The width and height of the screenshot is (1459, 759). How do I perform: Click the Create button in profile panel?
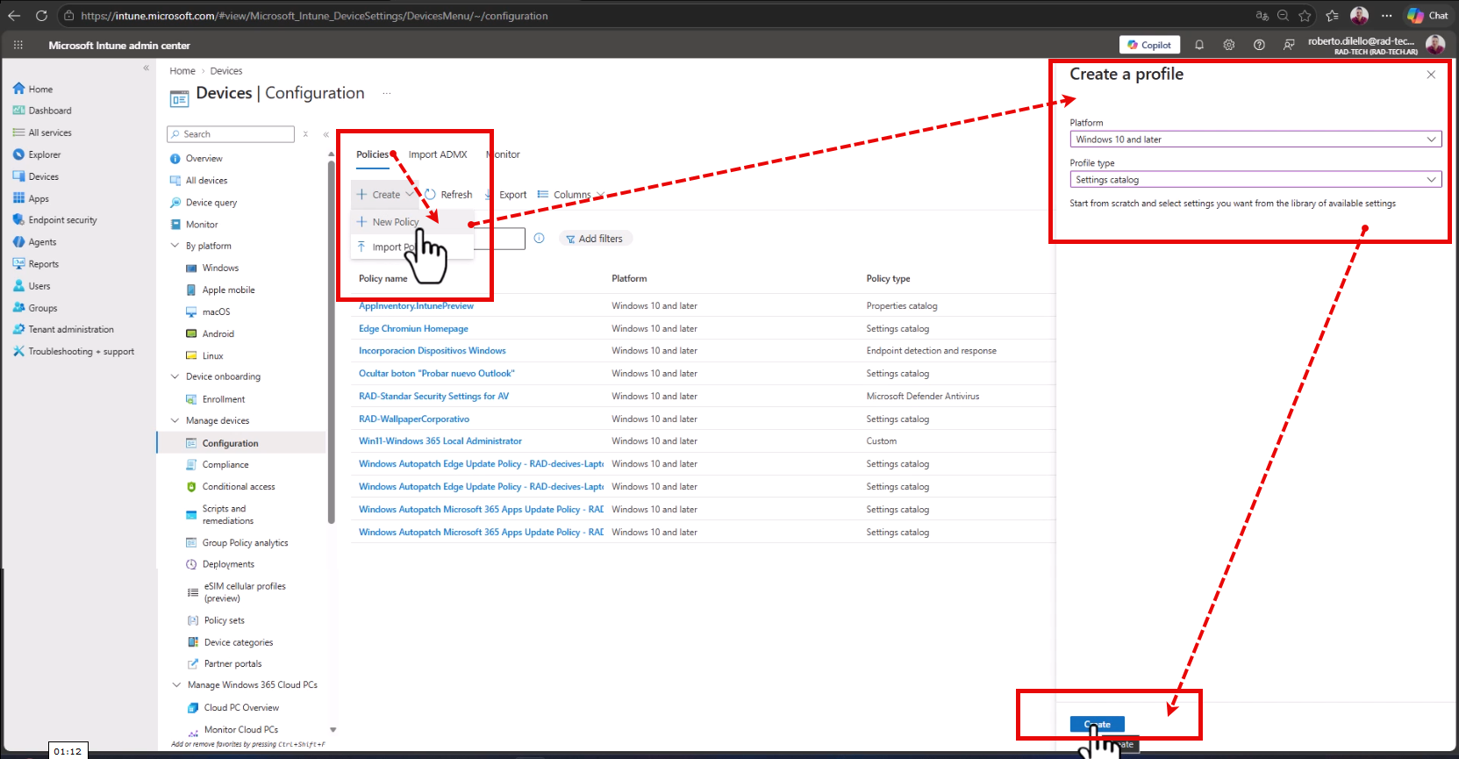click(1098, 725)
